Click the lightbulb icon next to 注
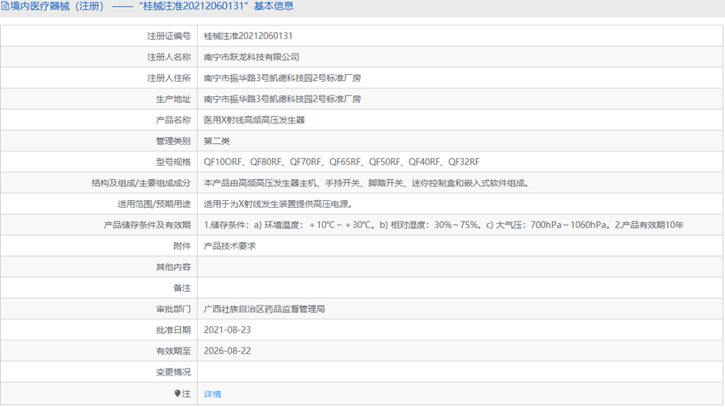Image resolution: width=725 pixels, height=407 pixels. 177,393
